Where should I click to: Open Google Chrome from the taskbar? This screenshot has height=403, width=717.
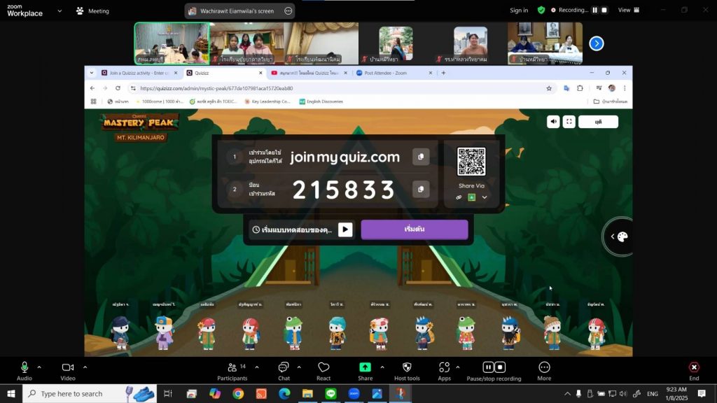tap(238, 393)
